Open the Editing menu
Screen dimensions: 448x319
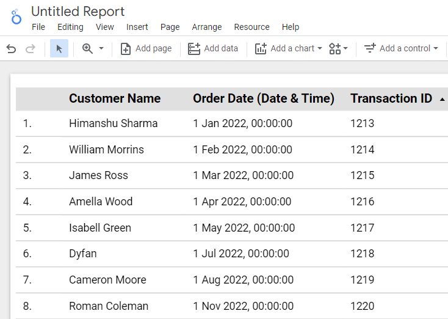click(70, 27)
